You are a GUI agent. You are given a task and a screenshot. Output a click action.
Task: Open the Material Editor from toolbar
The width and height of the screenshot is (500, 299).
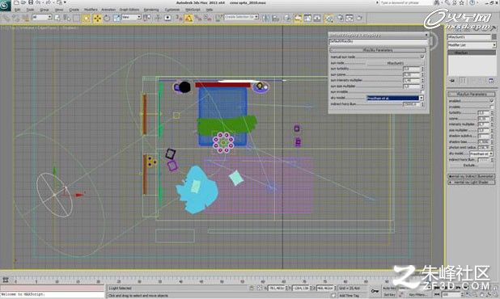pyautogui.click(x=328, y=18)
